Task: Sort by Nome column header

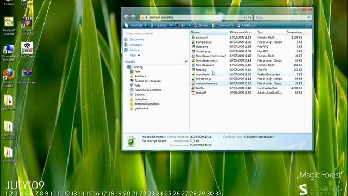Action: pos(209,32)
